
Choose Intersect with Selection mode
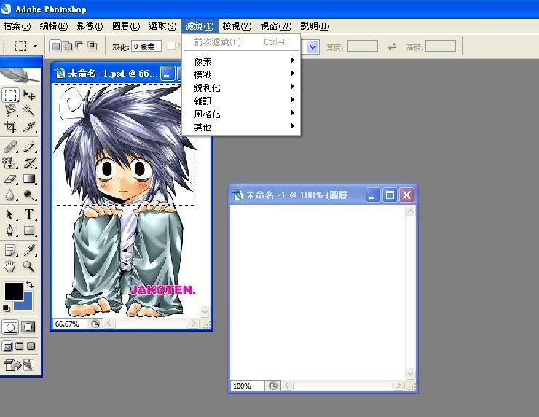coord(92,46)
